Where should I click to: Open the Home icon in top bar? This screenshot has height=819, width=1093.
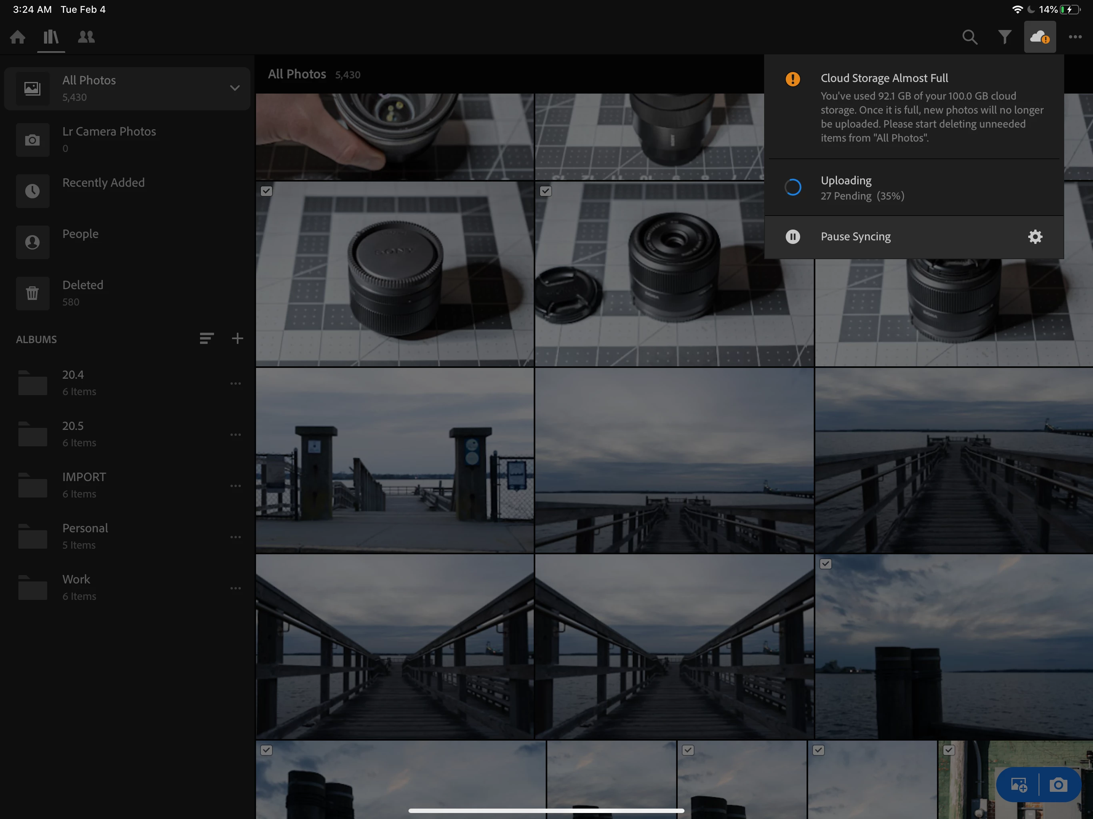[18, 37]
